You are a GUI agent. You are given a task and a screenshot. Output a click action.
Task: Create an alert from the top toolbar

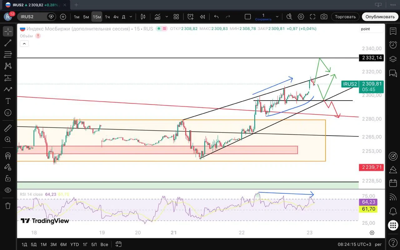(190, 17)
